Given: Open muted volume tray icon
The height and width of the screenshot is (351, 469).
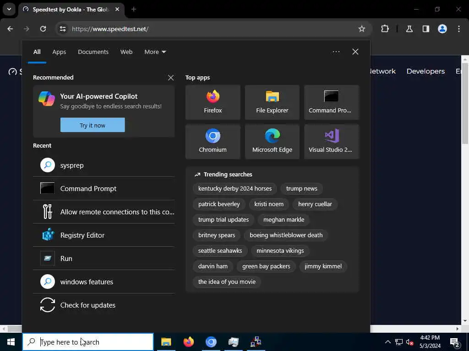Looking at the screenshot, I should [410, 342].
